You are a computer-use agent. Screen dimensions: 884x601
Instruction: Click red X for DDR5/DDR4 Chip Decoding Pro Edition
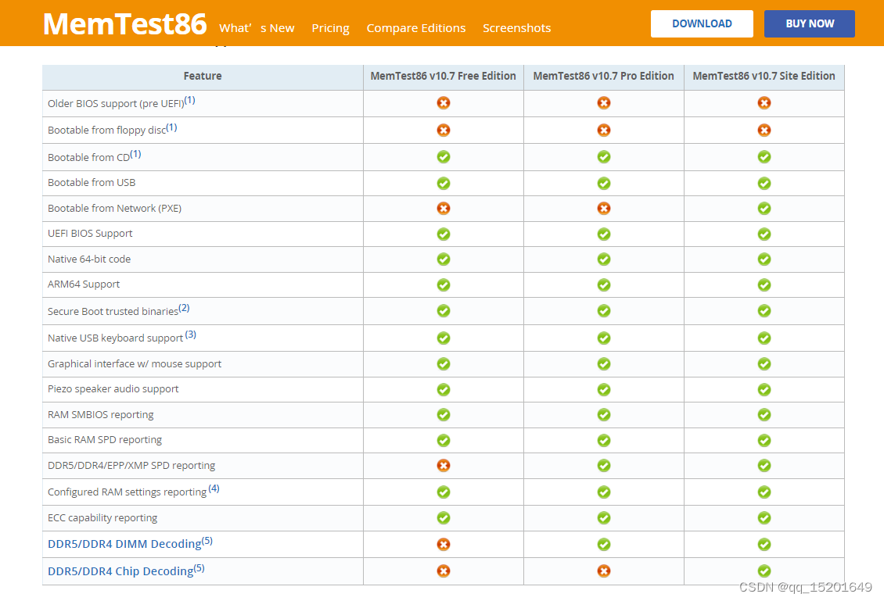click(604, 571)
